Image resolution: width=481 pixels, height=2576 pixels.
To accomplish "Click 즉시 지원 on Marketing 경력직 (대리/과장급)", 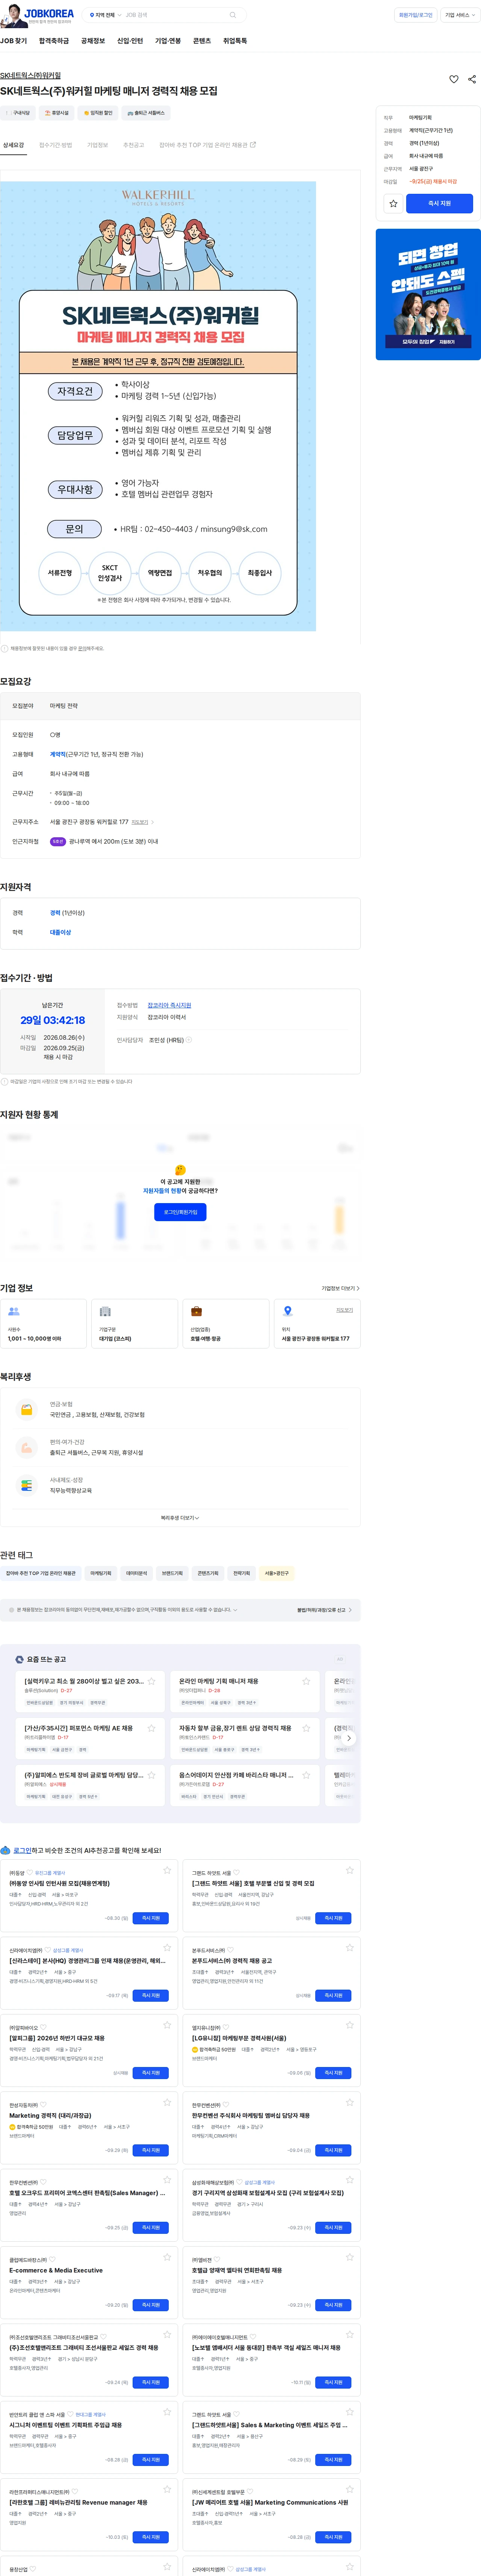I will point(151,2150).
